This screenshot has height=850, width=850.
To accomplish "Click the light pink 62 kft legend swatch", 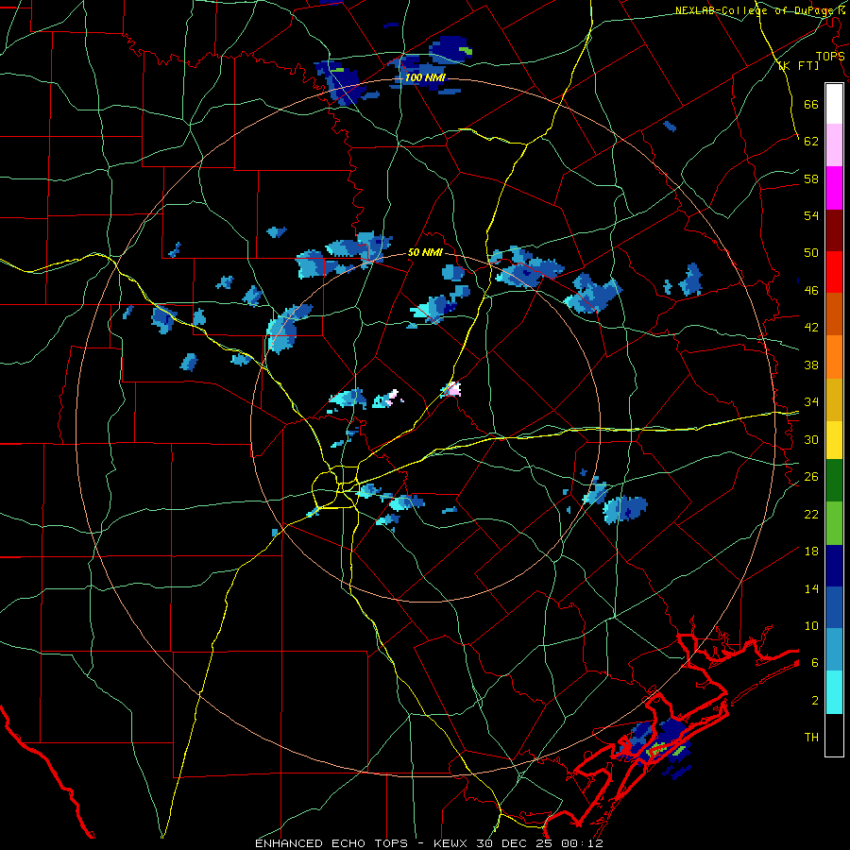I will [x=834, y=145].
